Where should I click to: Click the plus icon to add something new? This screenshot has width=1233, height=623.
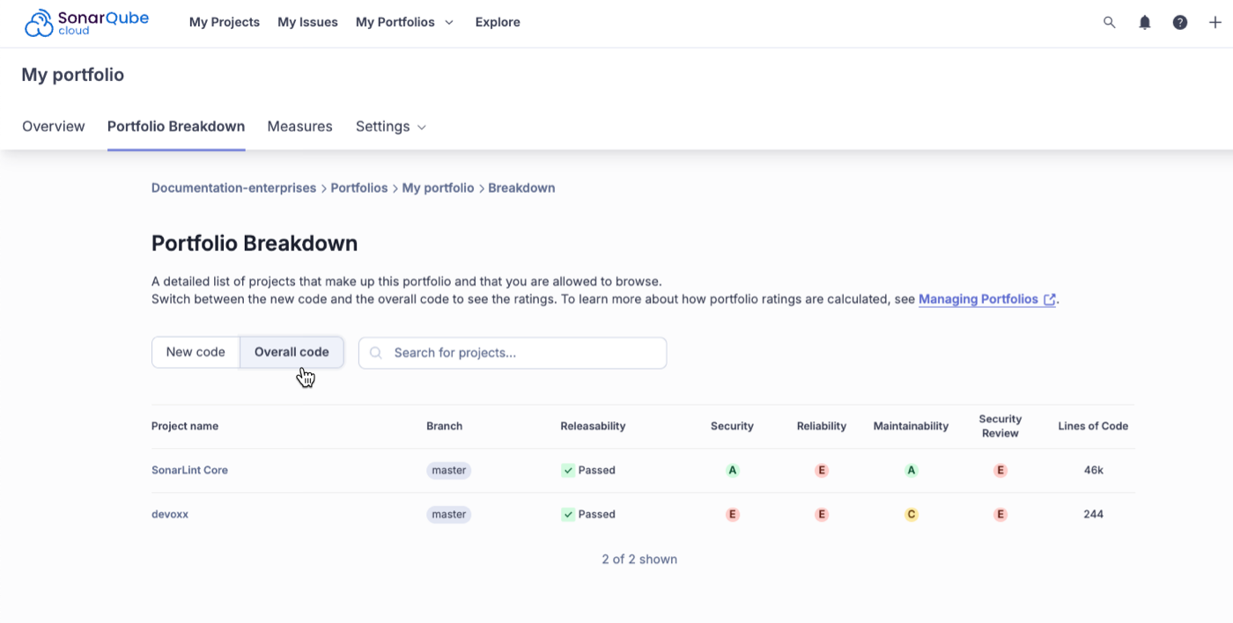[x=1215, y=22]
